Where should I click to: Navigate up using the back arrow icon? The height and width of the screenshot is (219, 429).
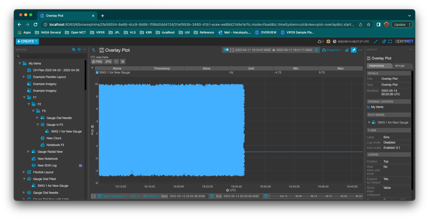(x=94, y=50)
